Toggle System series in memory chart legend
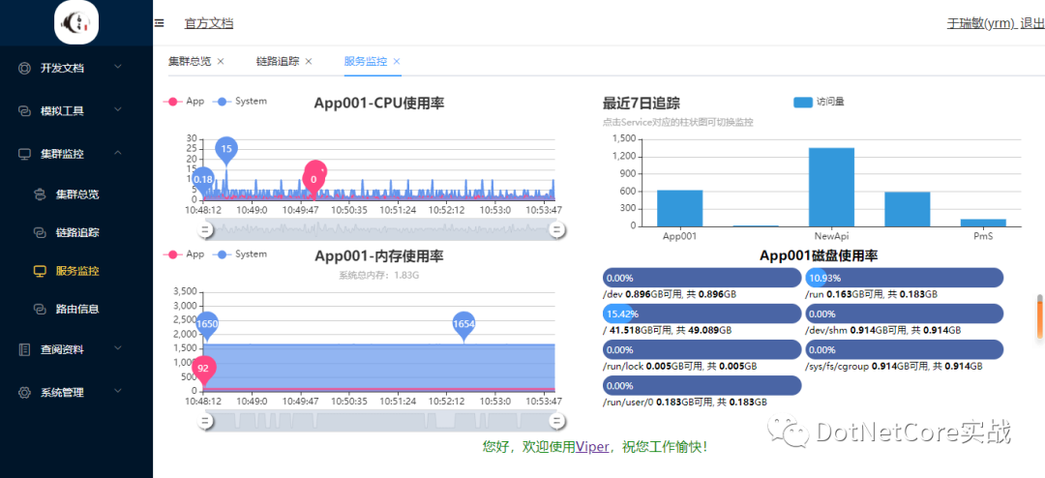Image resolution: width=1045 pixels, height=478 pixels. click(240, 254)
